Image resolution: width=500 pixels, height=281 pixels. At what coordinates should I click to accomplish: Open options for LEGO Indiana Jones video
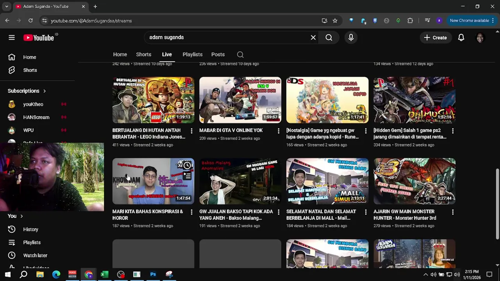[191, 131]
